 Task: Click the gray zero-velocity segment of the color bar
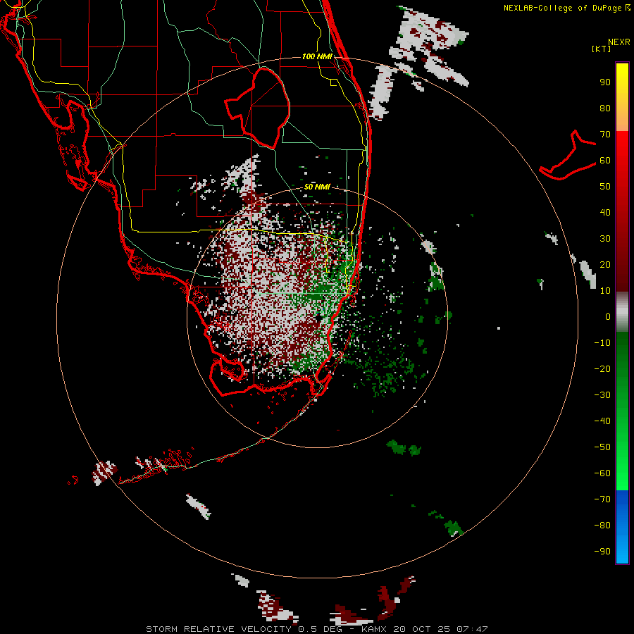[x=622, y=312]
